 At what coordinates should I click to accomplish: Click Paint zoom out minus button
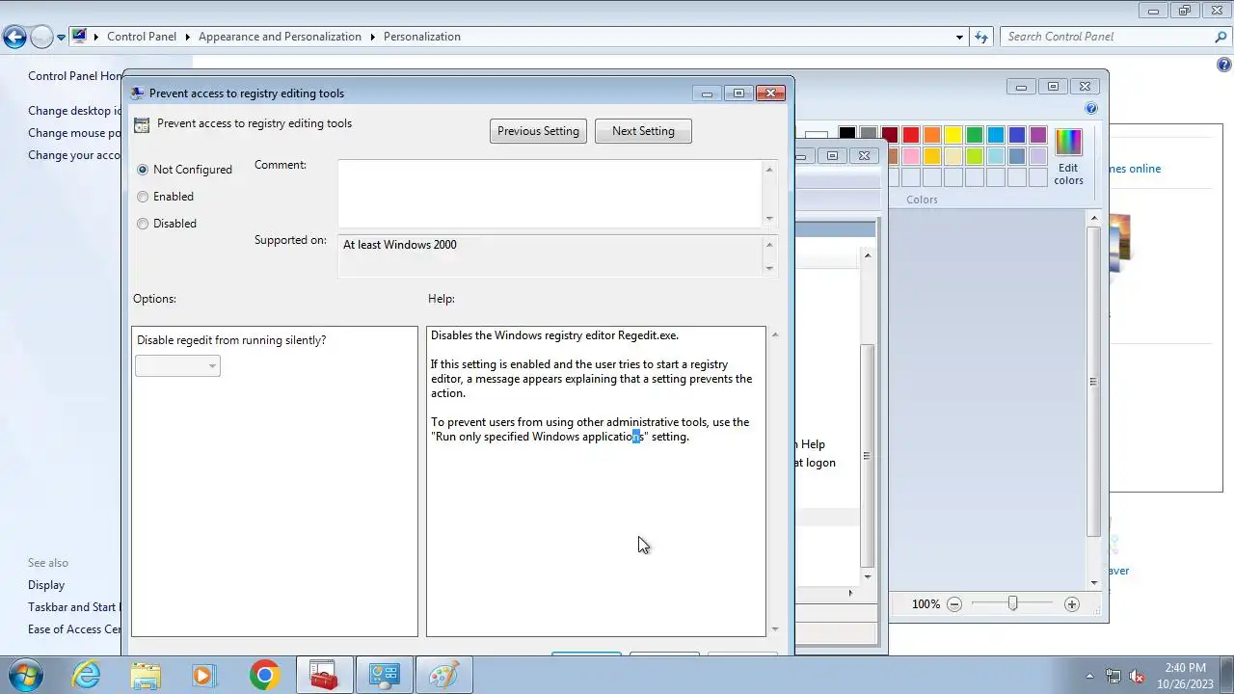[954, 604]
